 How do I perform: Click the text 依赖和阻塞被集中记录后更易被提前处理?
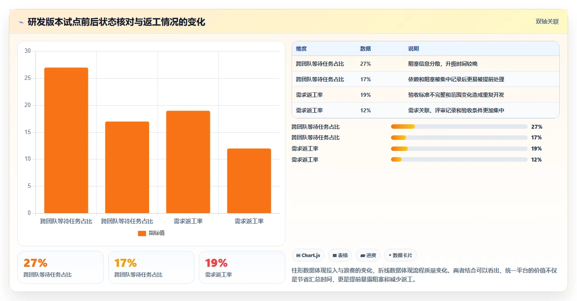point(456,79)
